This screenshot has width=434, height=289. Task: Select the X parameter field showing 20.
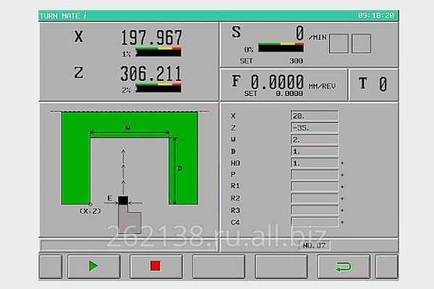[x=314, y=116]
